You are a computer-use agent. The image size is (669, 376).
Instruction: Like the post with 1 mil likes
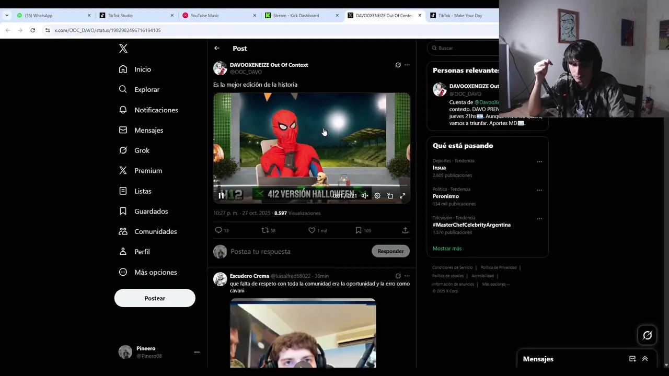coord(312,230)
